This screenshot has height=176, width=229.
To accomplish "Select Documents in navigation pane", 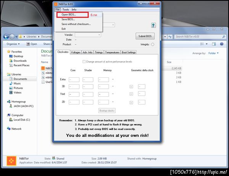I will coord(20,79).
